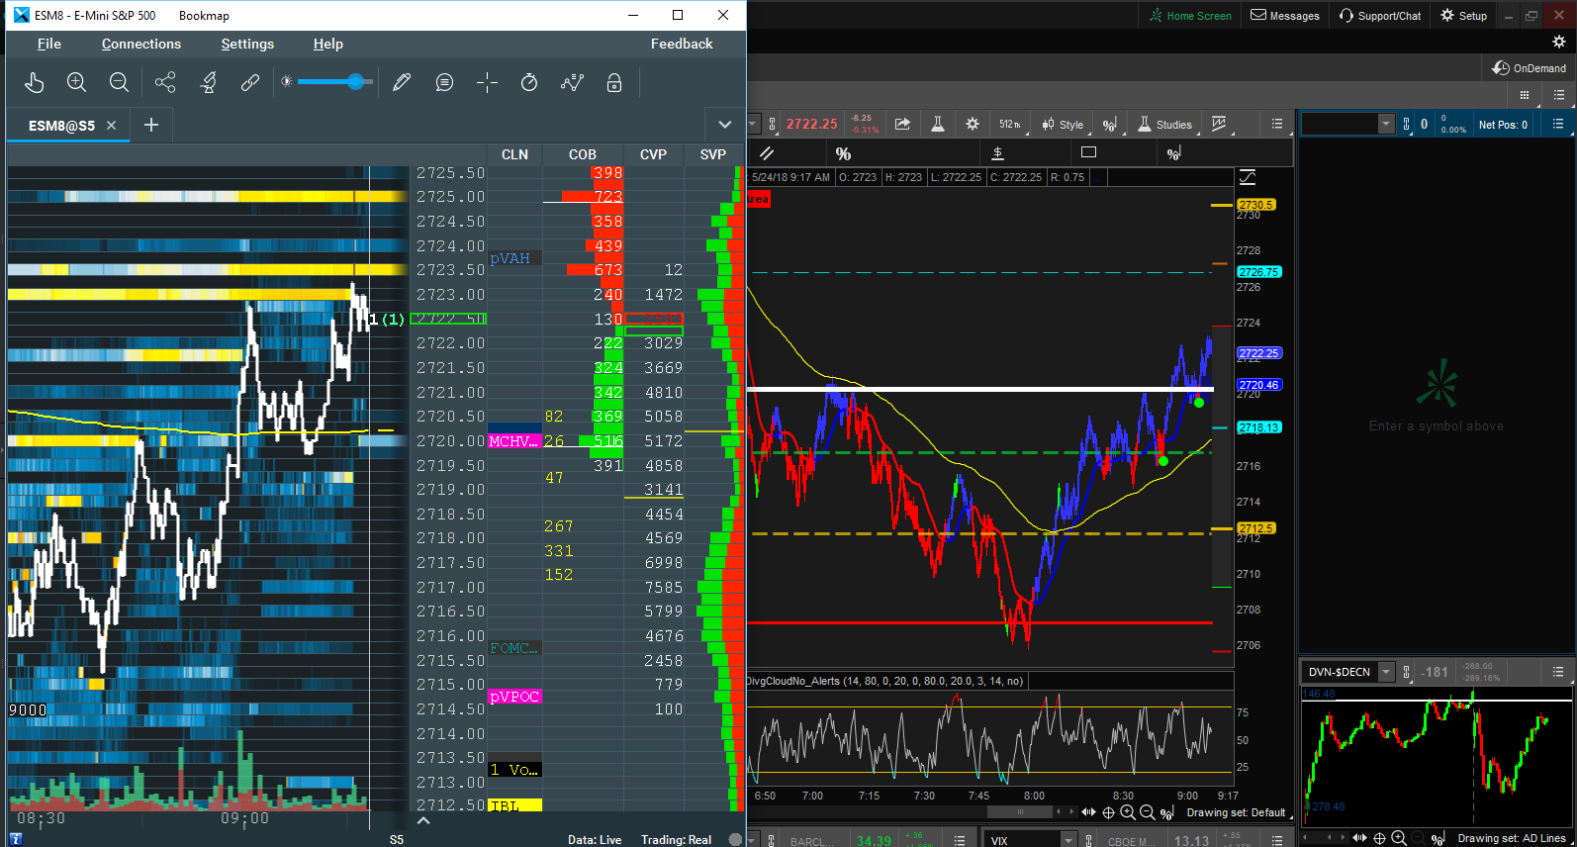Click crosshair icon below main chart
The height and width of the screenshot is (847, 1577).
coord(1109,812)
